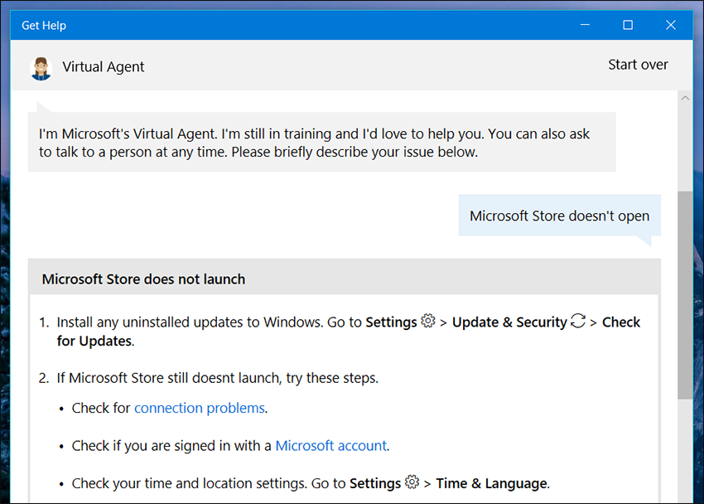Close the Get Help window
Viewport: 704px width, 504px height.
point(671,25)
